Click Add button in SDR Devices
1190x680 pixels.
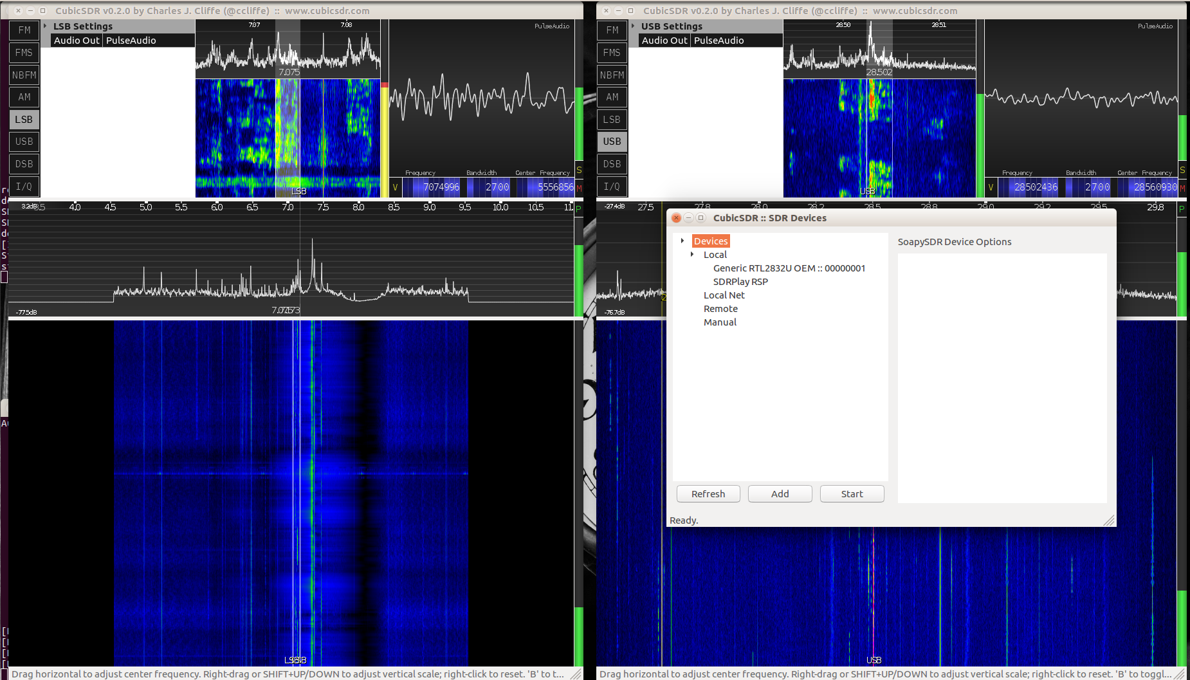tap(780, 493)
